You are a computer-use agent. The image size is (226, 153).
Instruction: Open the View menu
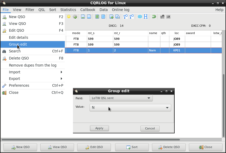[x=17, y=10]
